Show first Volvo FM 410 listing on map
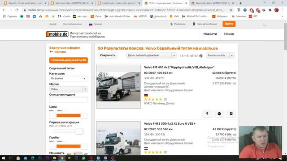The width and height of the screenshot is (287, 161). (207, 114)
